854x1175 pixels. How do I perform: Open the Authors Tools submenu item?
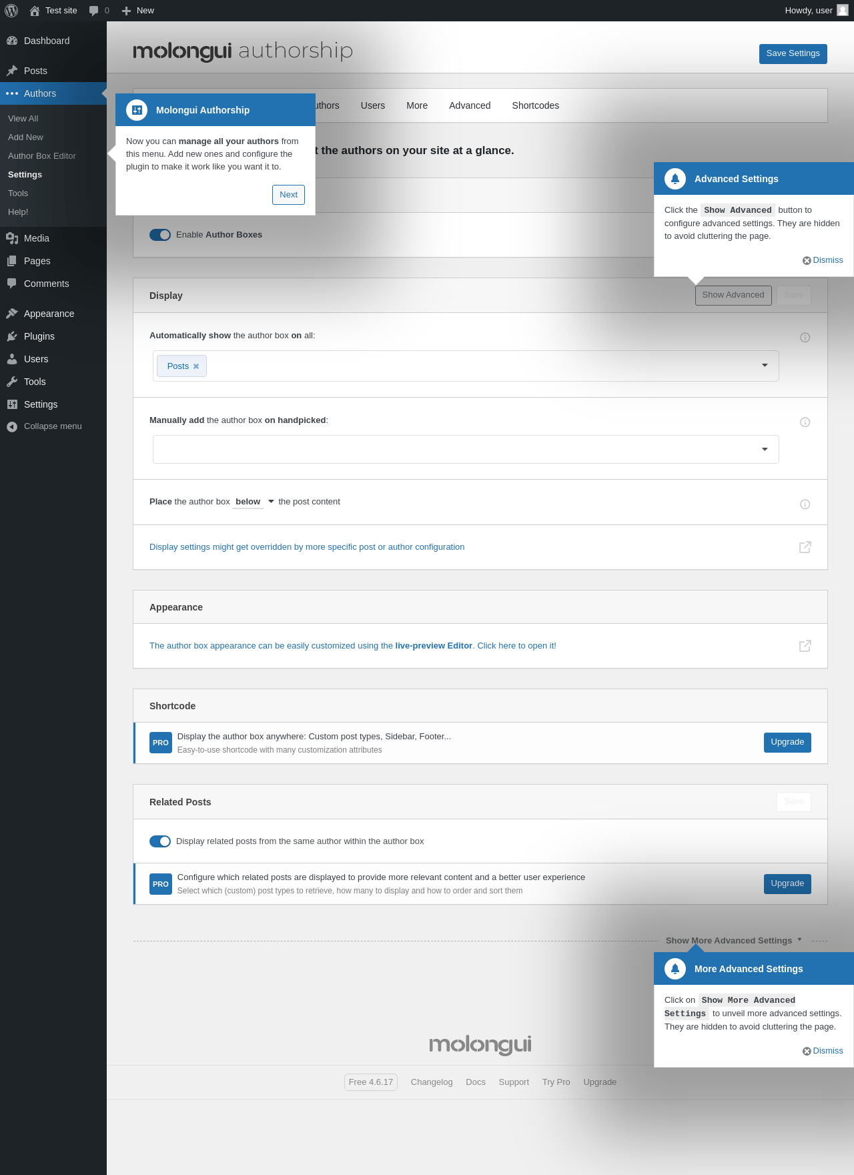click(x=18, y=193)
